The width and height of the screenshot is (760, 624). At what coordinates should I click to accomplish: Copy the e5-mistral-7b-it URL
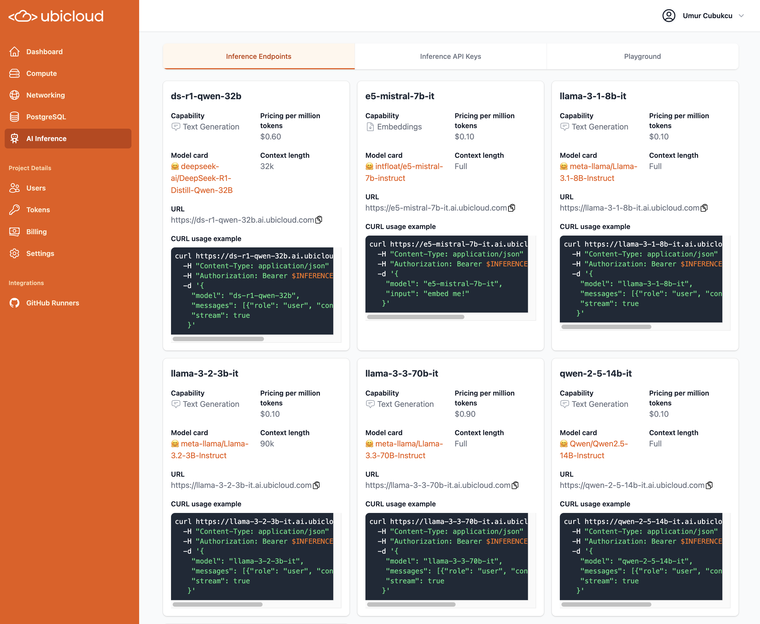pyautogui.click(x=512, y=208)
